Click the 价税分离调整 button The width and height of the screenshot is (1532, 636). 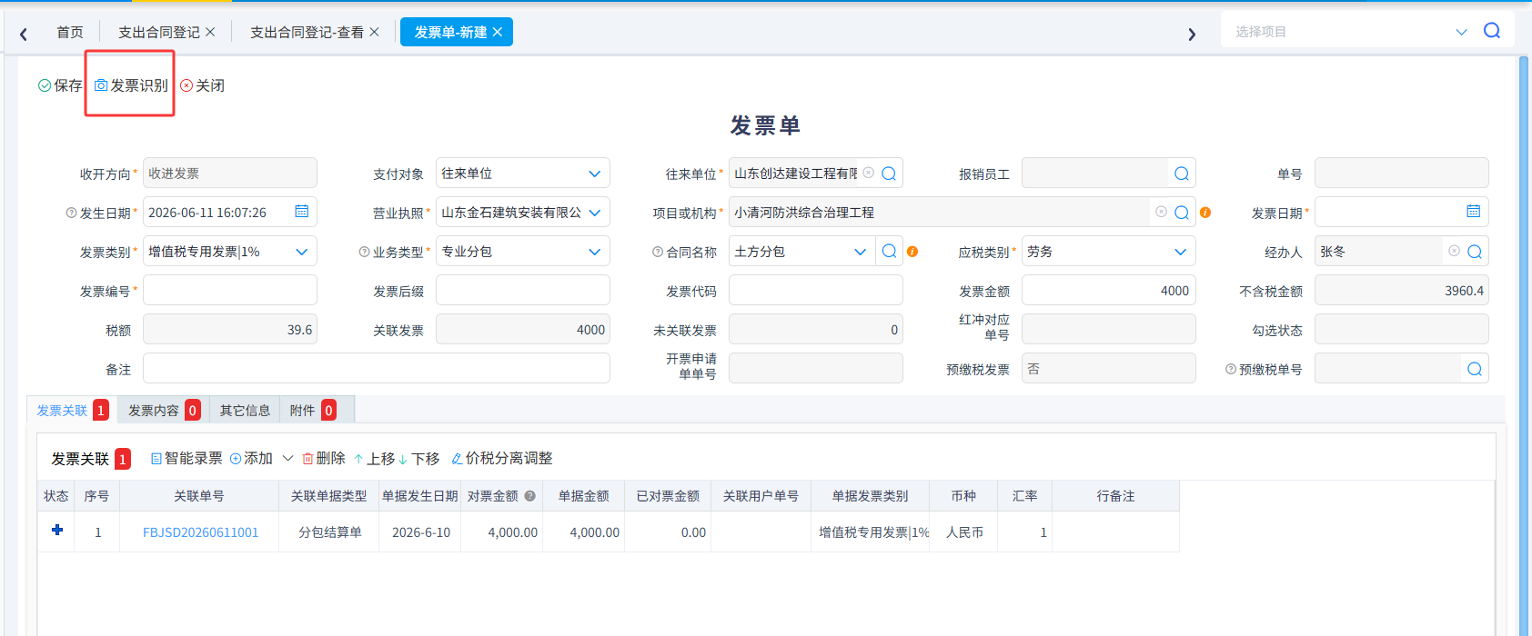(502, 459)
